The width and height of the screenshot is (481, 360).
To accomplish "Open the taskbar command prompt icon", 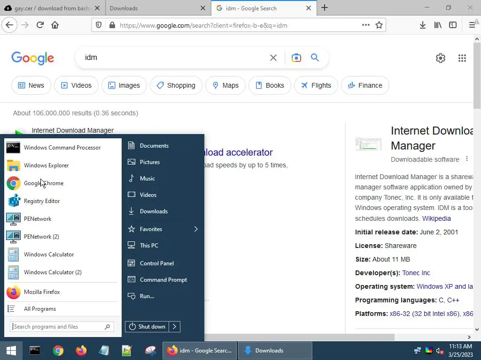I will [35, 351].
